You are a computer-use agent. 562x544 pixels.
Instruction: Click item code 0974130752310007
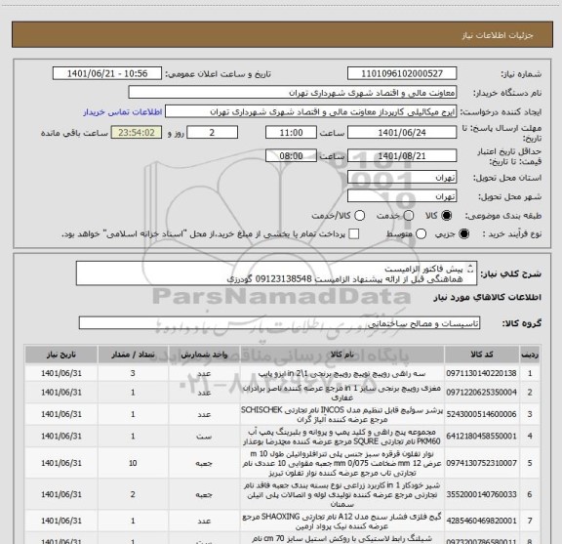(x=481, y=463)
